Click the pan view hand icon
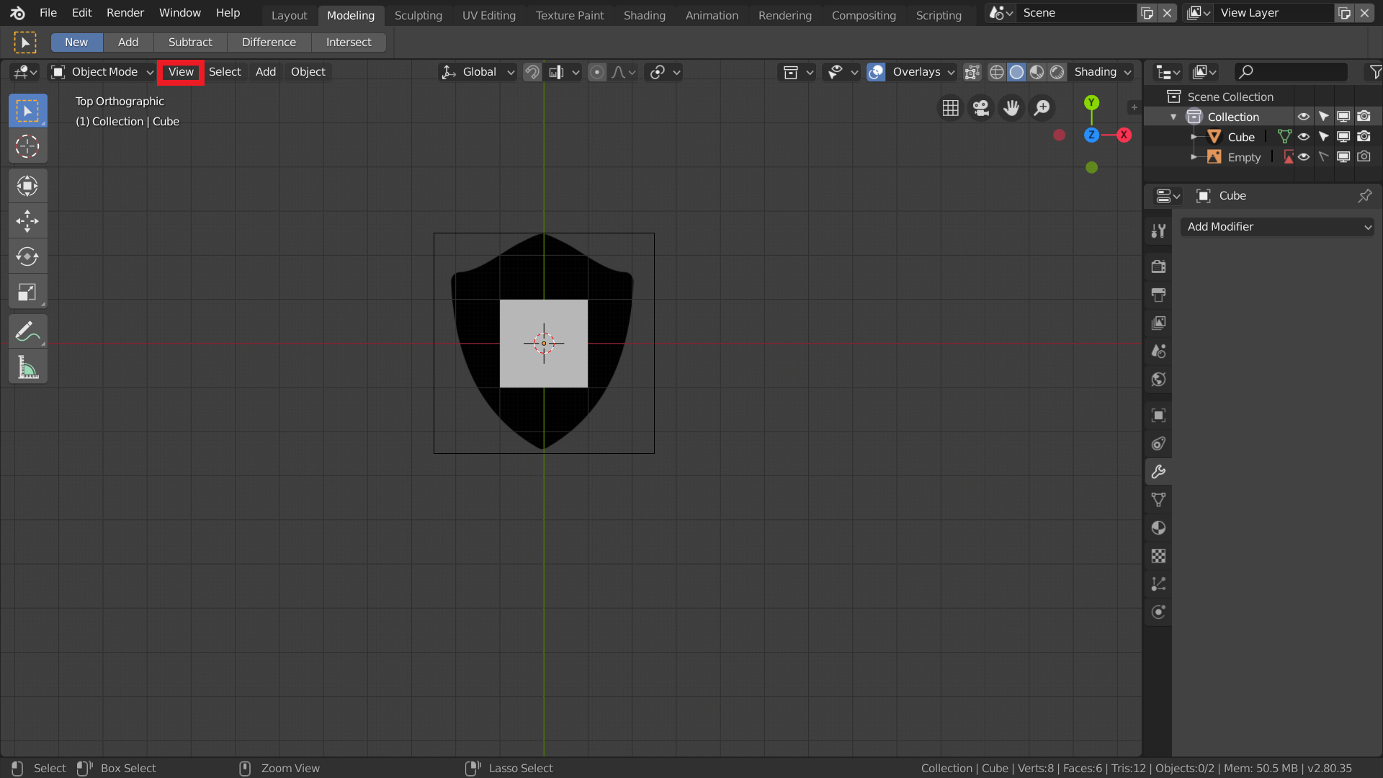The height and width of the screenshot is (778, 1383). (1011, 108)
